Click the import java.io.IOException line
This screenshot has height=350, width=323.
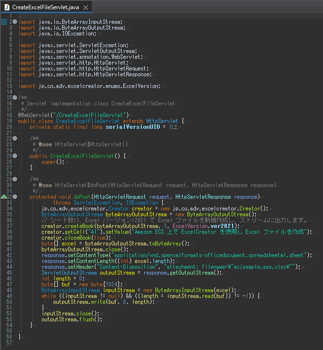(57, 34)
